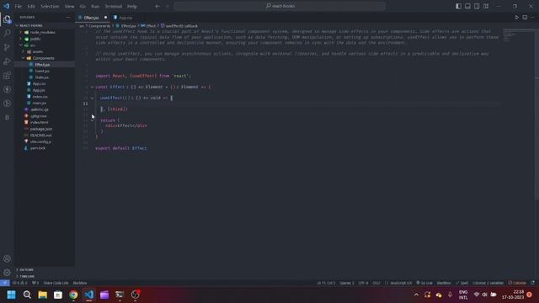
Task: Open the Selection menu
Action: 50,6
